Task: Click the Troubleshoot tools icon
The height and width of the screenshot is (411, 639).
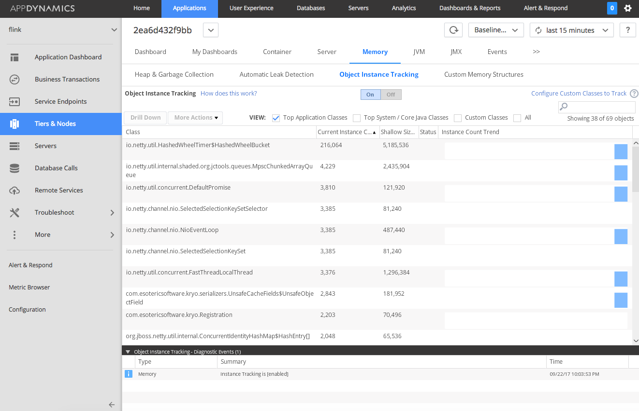Action: click(15, 213)
